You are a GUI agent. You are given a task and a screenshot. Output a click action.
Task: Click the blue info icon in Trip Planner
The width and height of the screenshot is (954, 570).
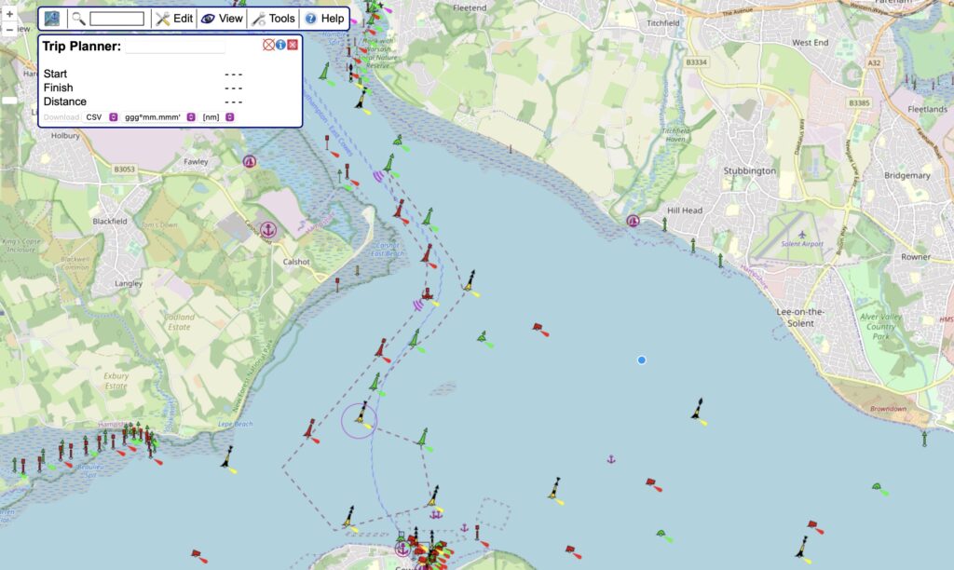(280, 45)
